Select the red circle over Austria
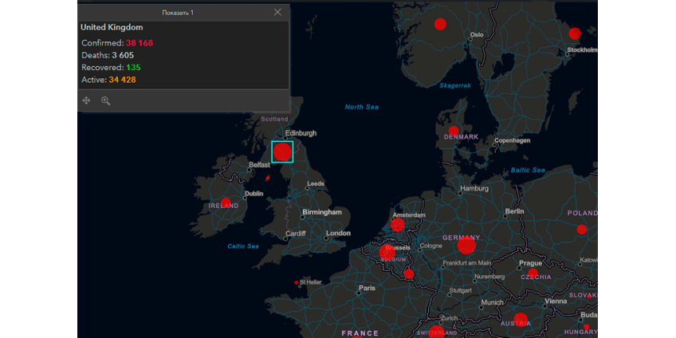The image size is (676, 338). pyautogui.click(x=521, y=320)
